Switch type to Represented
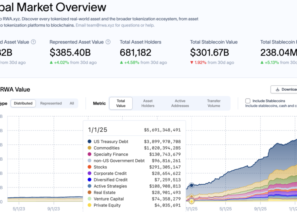Viewport: 297px width, 212px height. tap(51, 103)
